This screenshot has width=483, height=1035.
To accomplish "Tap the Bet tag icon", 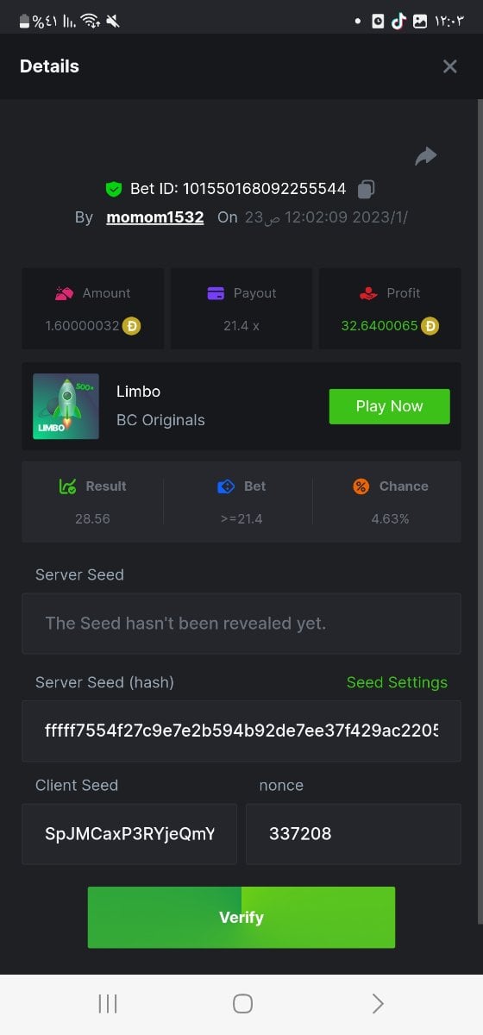I will pos(226,486).
